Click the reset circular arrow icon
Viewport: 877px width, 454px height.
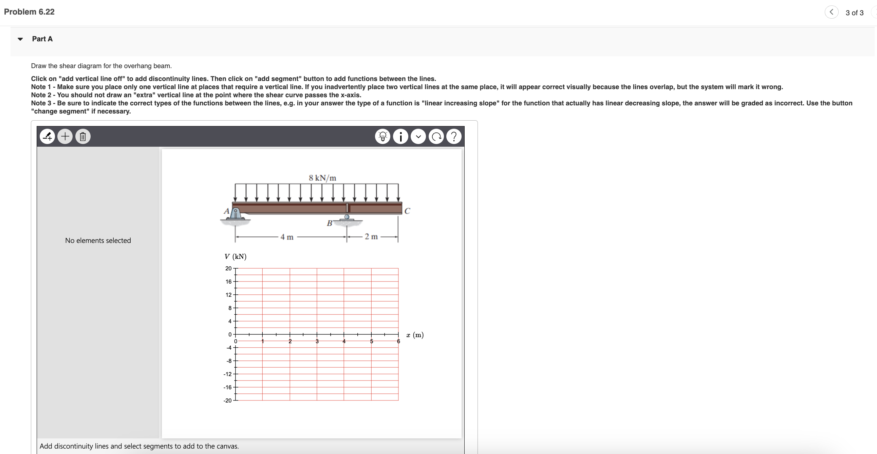(436, 137)
